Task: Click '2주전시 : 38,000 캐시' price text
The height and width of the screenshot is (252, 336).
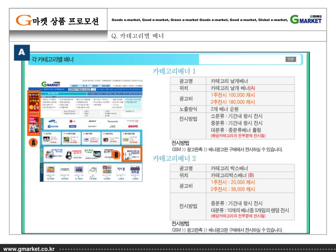Action: click(233, 189)
